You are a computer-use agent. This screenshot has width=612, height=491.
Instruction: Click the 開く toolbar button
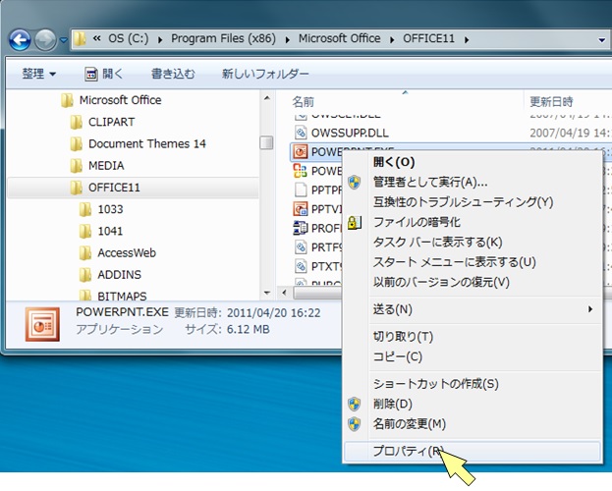click(104, 74)
